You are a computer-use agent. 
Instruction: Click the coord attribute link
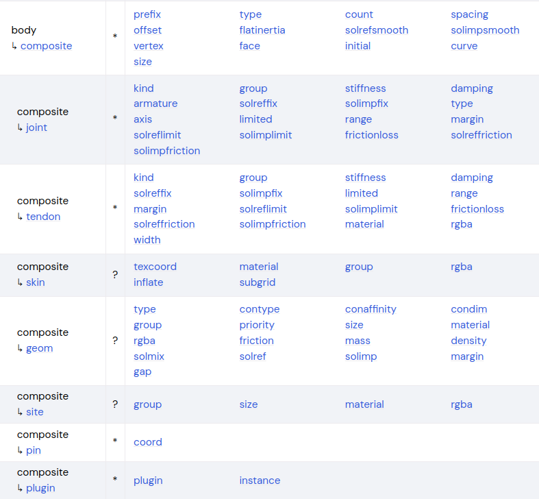(148, 442)
